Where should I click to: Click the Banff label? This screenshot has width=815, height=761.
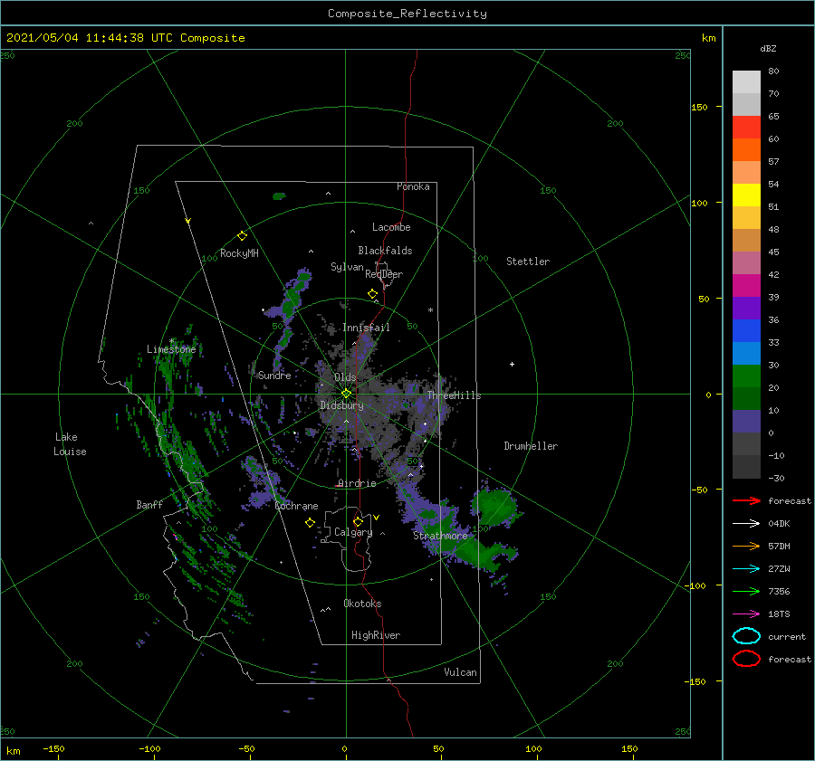[x=149, y=504]
